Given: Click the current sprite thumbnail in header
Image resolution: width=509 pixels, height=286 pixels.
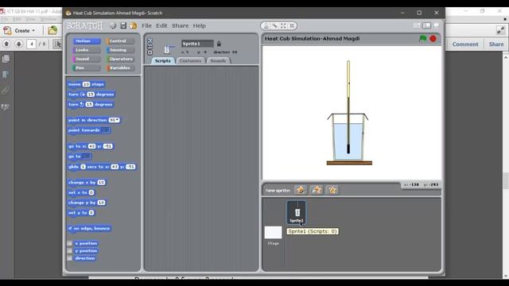Looking at the screenshot, I should coord(167,48).
